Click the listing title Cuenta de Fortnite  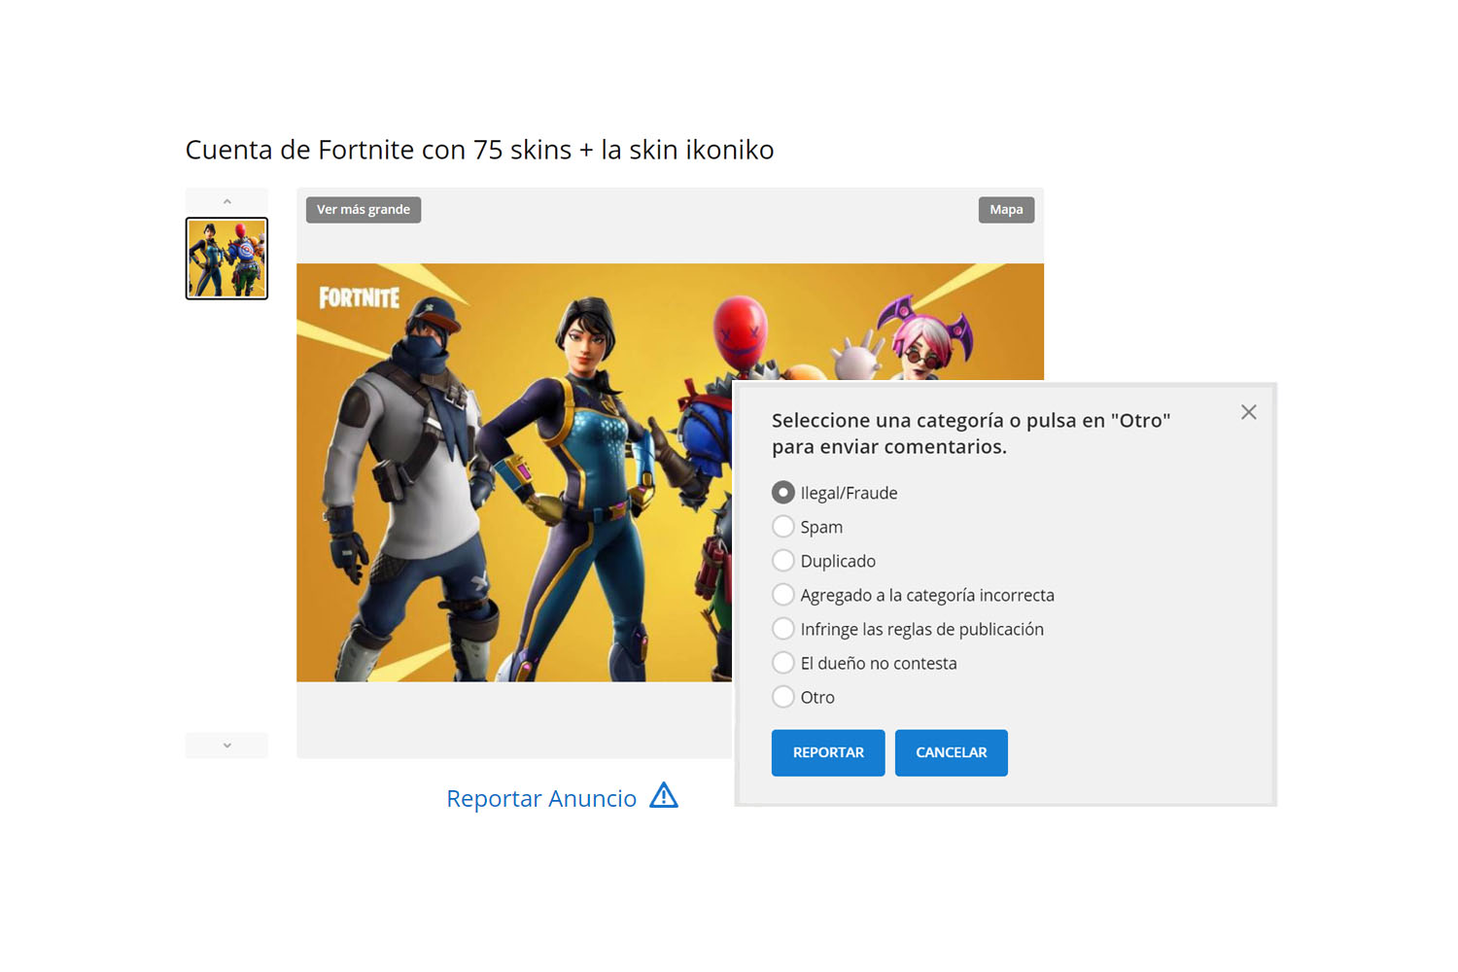click(479, 150)
